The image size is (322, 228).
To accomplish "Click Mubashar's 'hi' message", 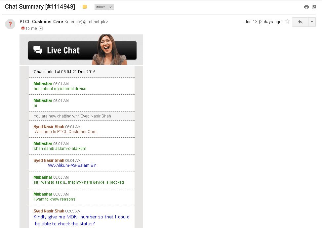I will click(35, 106).
